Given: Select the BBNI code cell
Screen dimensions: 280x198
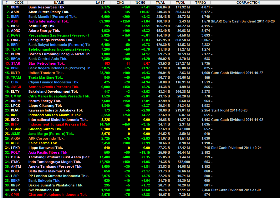Looking at the screenshot, I should coord(15,68).
